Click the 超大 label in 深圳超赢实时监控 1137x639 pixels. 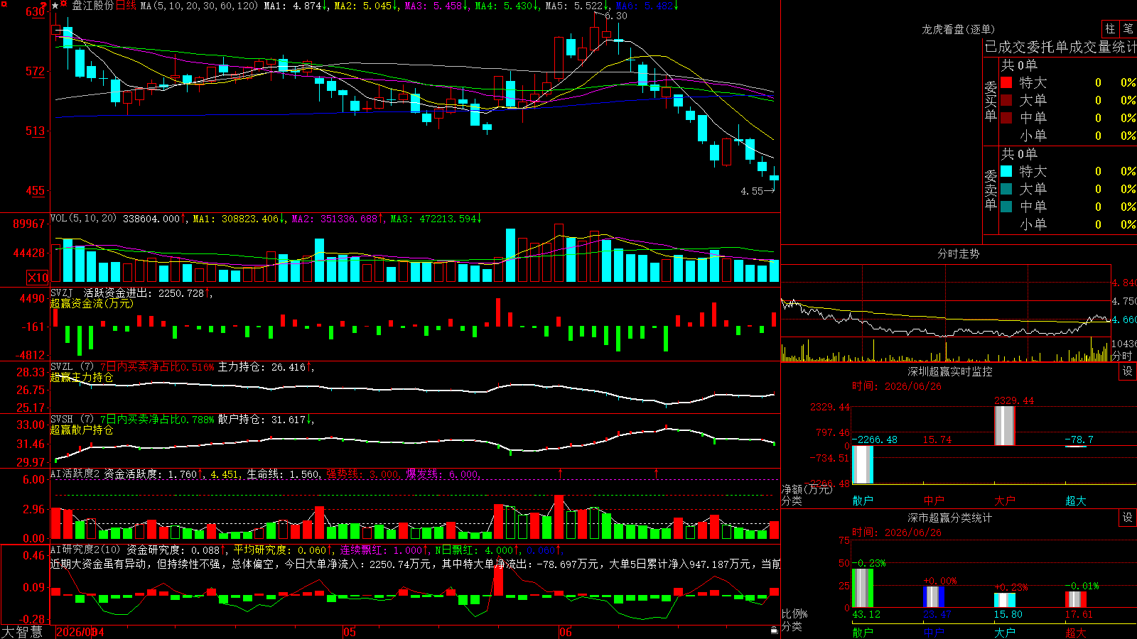pos(1076,501)
